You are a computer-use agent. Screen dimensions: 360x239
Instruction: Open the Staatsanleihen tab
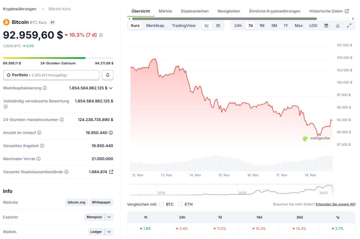[194, 11]
